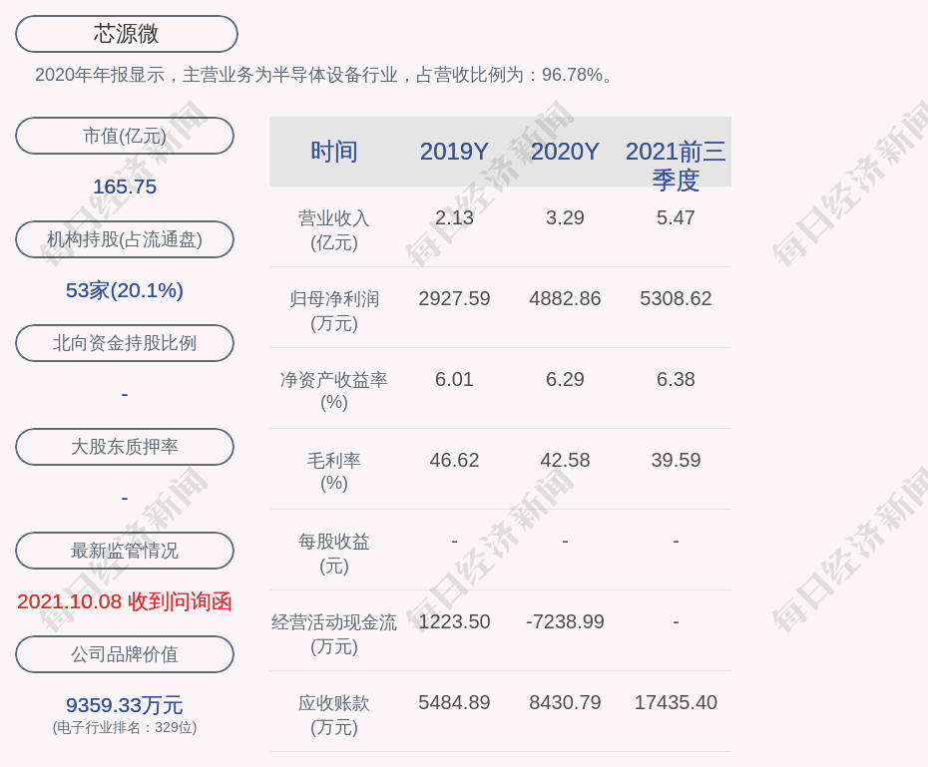Select the 市值(亿元) label pill
928x767 pixels.
pos(125,136)
